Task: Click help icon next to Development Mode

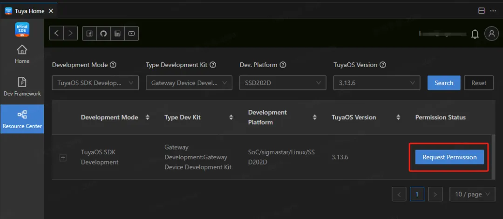Action: (x=113, y=65)
